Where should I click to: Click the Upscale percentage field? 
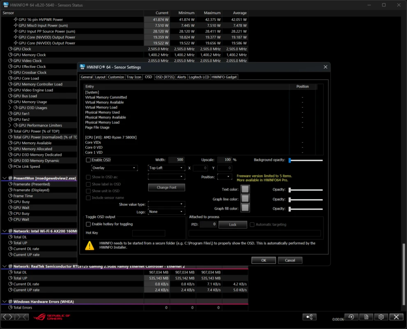(225, 160)
